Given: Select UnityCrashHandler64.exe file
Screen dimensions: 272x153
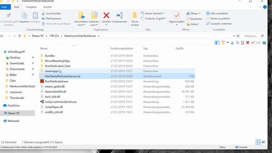Looking at the screenshot, I should click(x=60, y=102).
